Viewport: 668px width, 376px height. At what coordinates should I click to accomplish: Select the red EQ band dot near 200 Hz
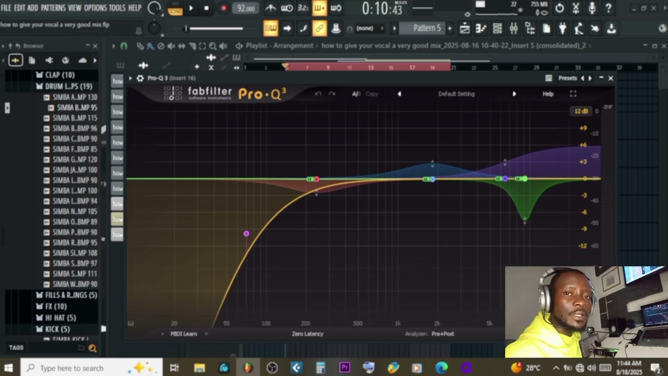(x=317, y=179)
